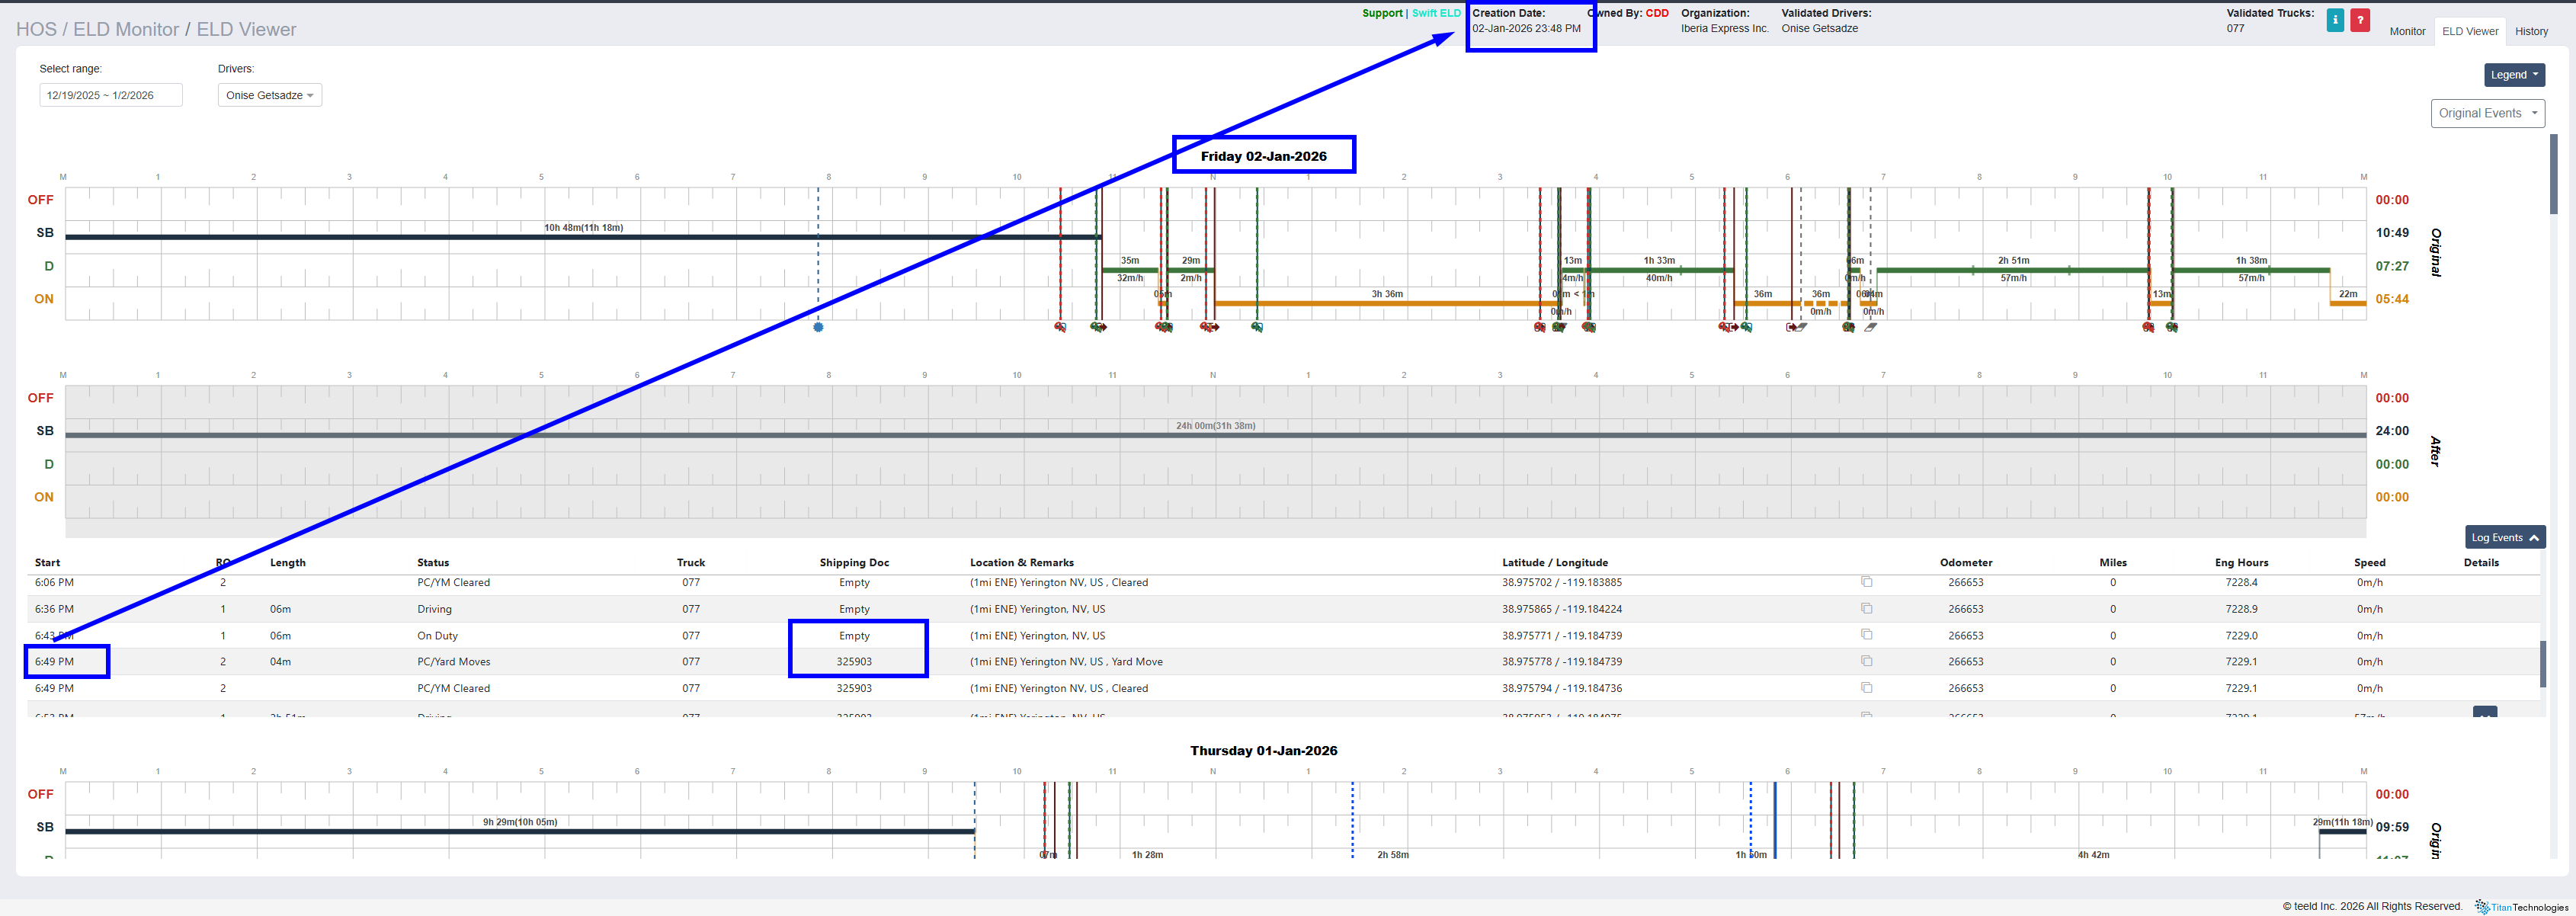Click the Support link
The height and width of the screenshot is (916, 2576).
(1382, 13)
